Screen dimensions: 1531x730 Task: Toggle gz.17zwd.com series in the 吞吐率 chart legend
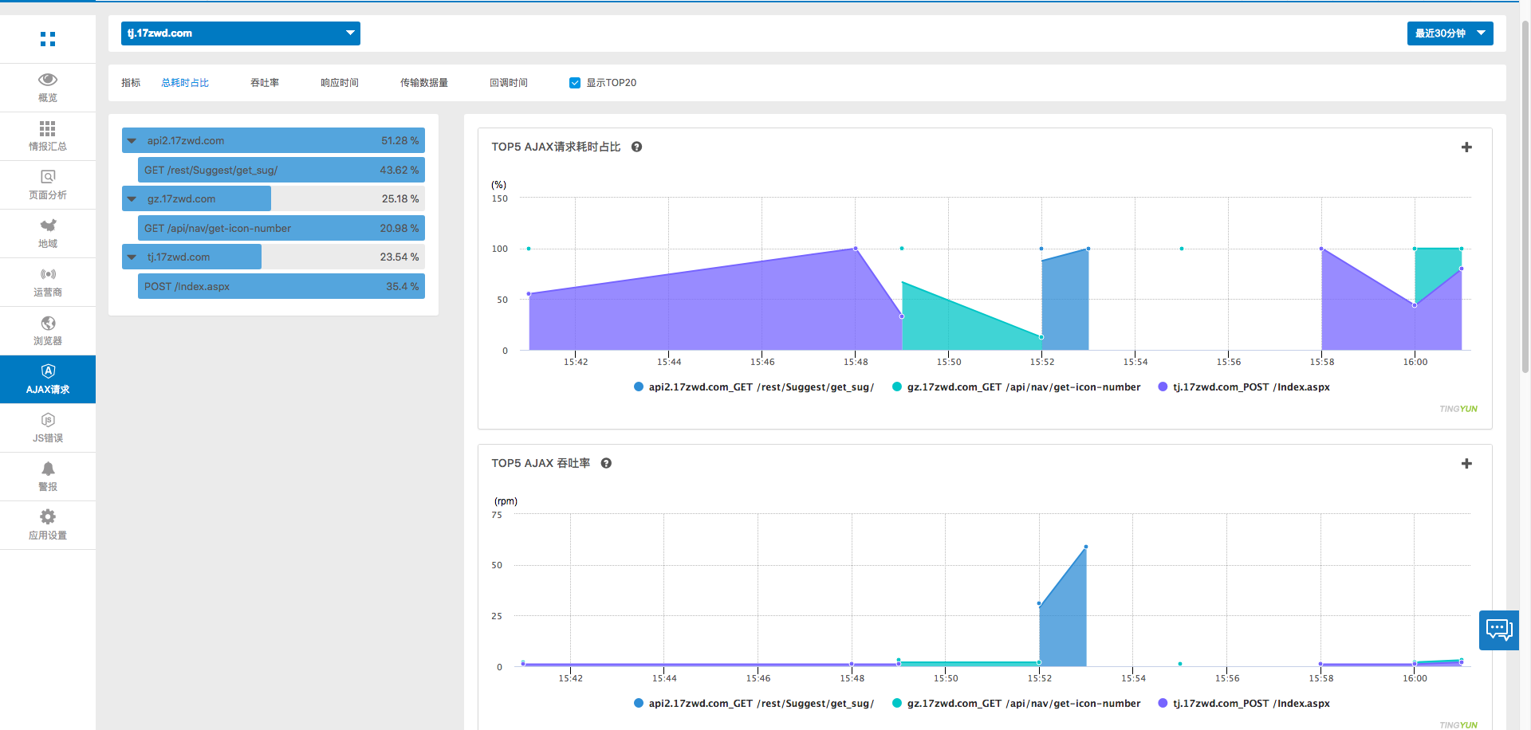(1016, 704)
